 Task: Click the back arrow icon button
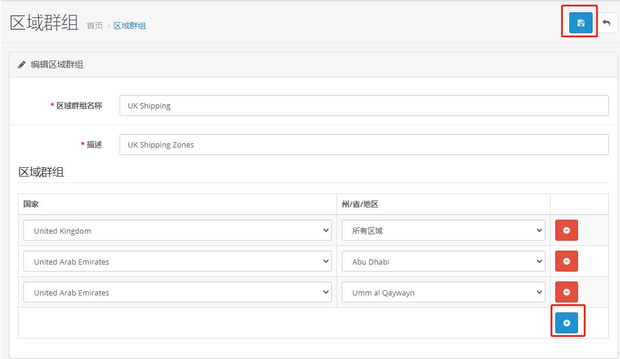(607, 23)
